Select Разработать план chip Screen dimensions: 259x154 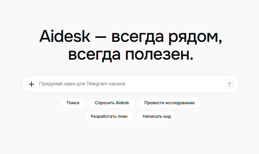pos(109,117)
